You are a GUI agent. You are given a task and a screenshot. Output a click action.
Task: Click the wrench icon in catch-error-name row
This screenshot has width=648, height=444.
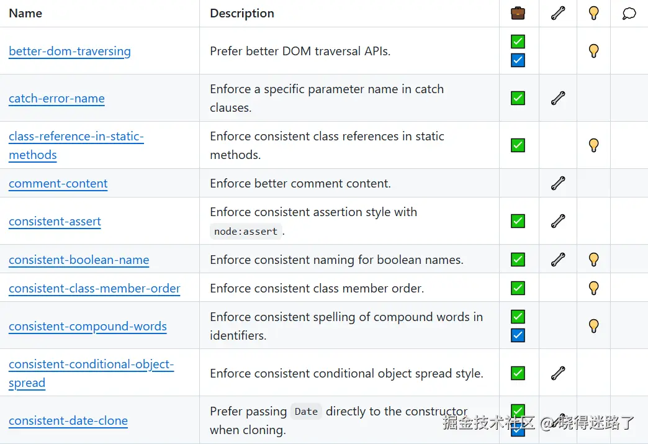click(x=558, y=98)
